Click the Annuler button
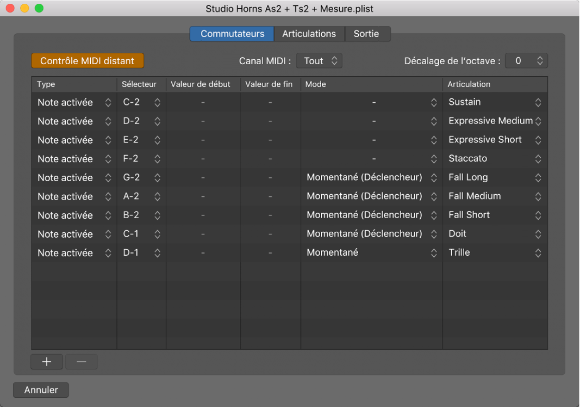580x408 pixels. [x=41, y=390]
